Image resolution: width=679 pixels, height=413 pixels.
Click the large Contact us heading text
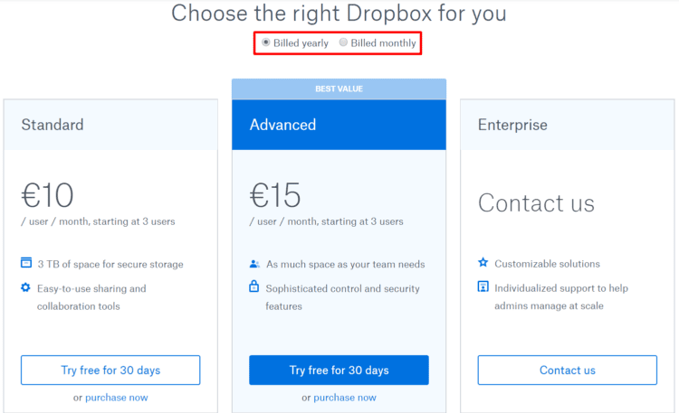[x=536, y=202]
